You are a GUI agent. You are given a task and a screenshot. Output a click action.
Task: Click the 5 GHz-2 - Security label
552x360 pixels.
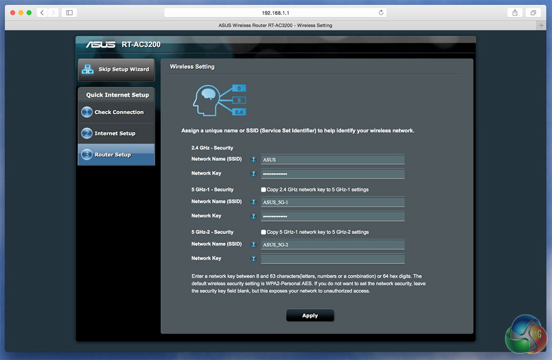[212, 232]
